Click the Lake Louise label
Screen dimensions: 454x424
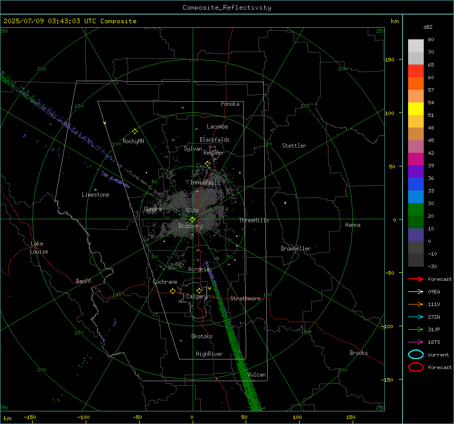click(39, 248)
